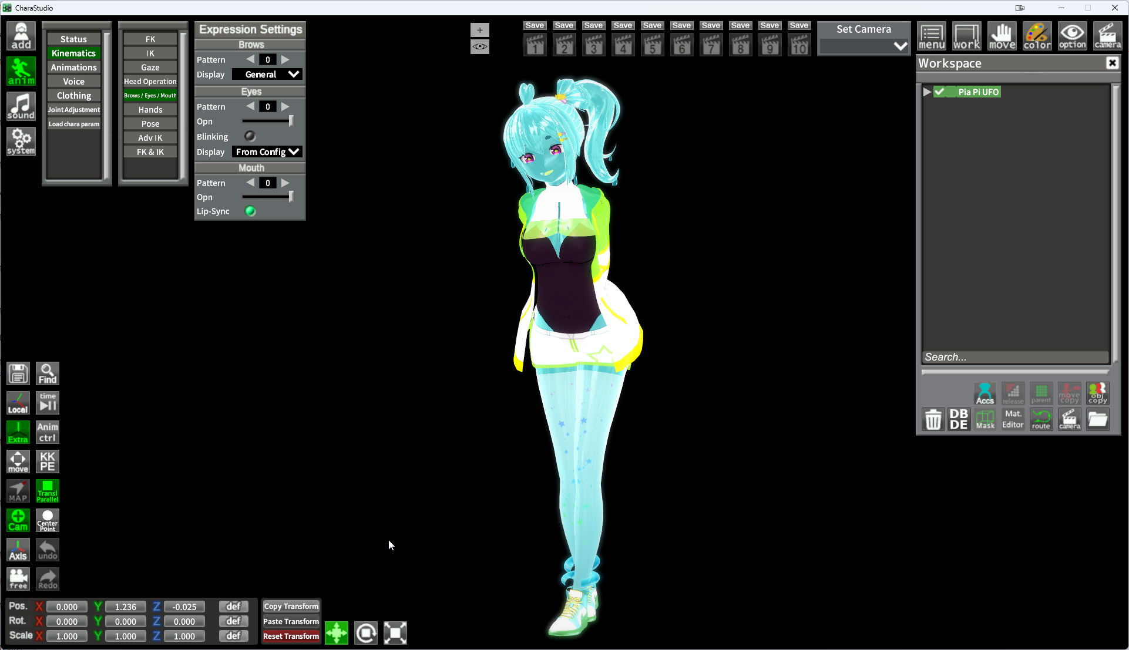Expand the Pia Pi UFO tree item

pyautogui.click(x=927, y=92)
